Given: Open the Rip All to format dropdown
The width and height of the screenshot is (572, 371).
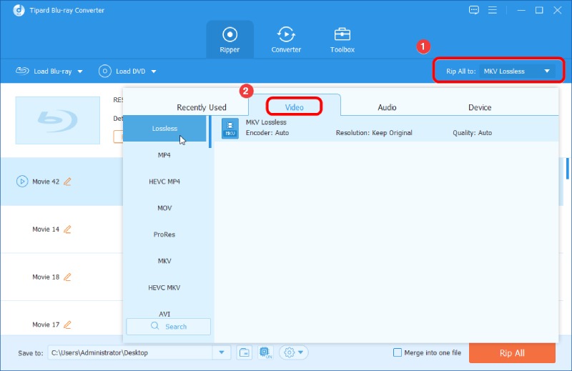Looking at the screenshot, I should 518,71.
